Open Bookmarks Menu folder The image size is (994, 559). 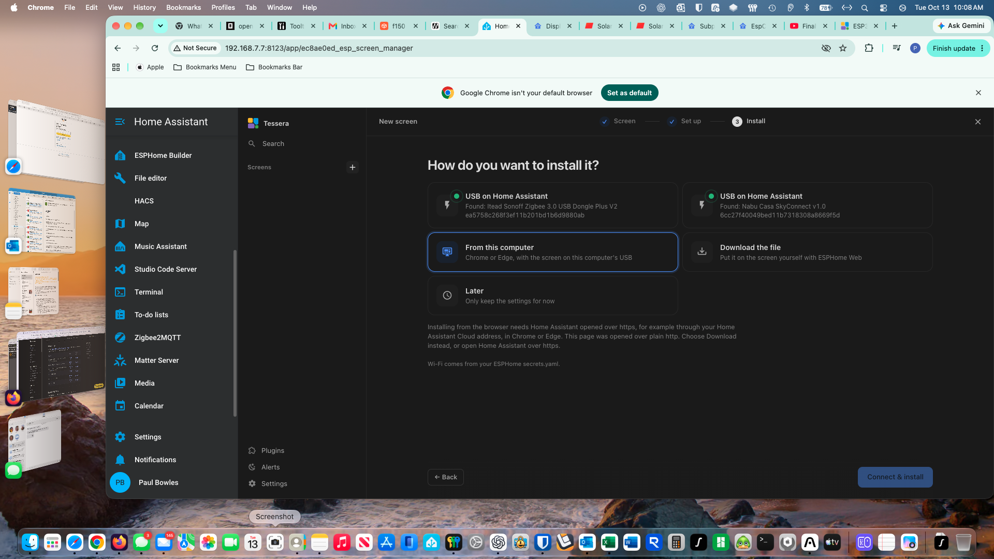(205, 67)
